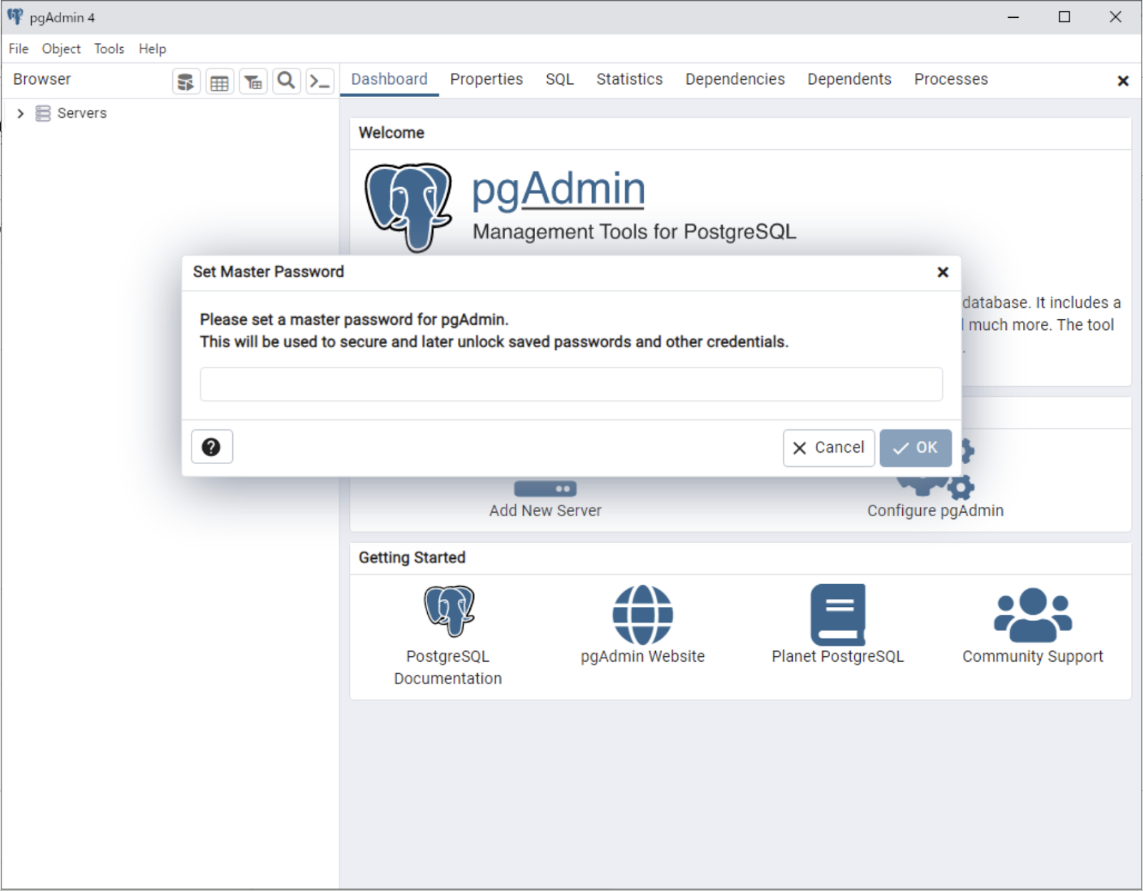1143x891 pixels.
Task: Click the PostgreSQL Documentation label
Action: 448,667
